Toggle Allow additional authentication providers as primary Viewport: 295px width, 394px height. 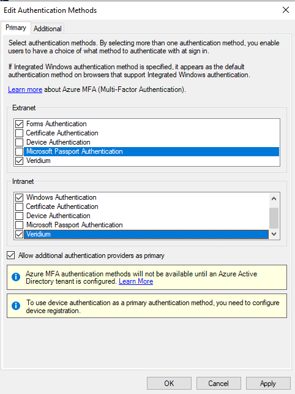point(11,256)
